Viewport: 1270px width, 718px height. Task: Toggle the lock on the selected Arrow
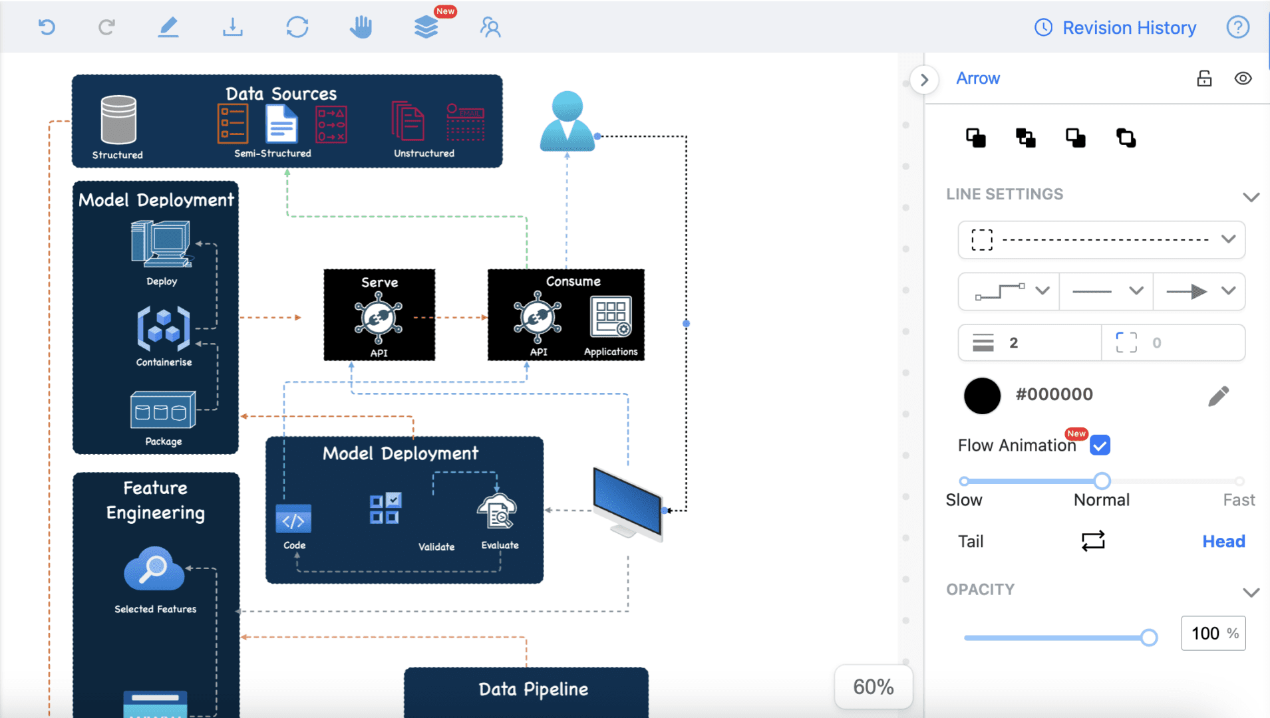(x=1204, y=78)
